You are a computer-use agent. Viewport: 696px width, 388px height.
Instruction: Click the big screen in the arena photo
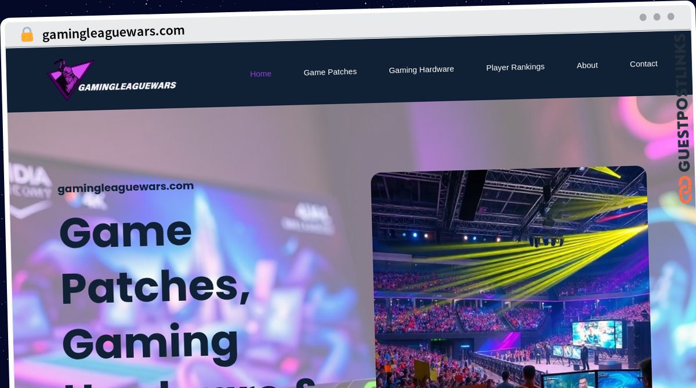coord(597,334)
